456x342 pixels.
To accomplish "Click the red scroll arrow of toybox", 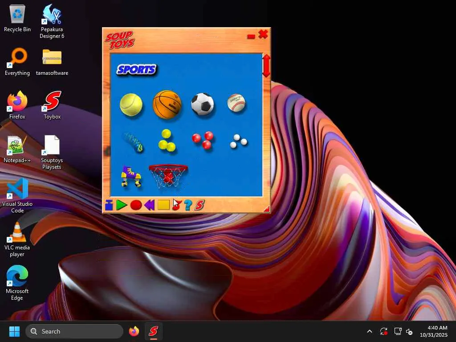I will coord(266,66).
